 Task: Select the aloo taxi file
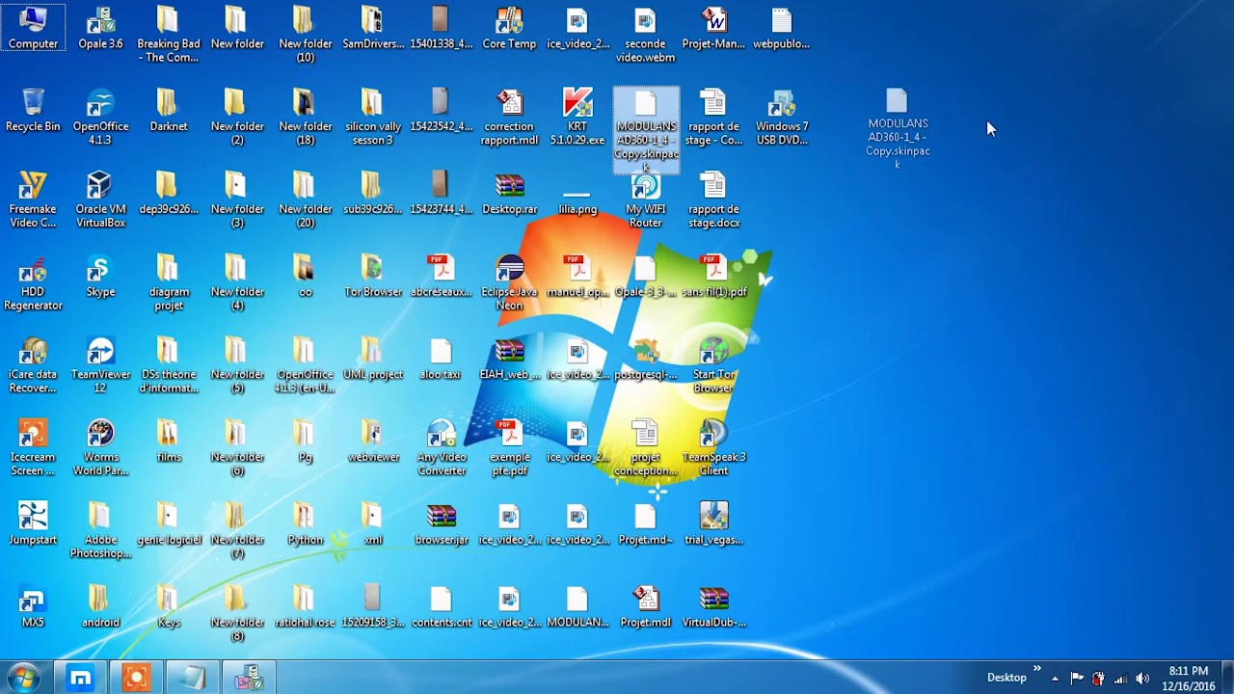442,360
